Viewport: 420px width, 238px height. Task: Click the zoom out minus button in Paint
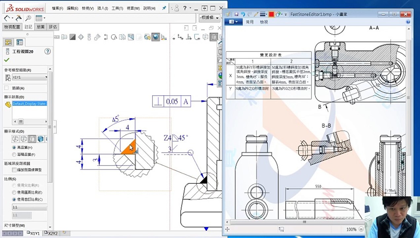tap(361, 229)
